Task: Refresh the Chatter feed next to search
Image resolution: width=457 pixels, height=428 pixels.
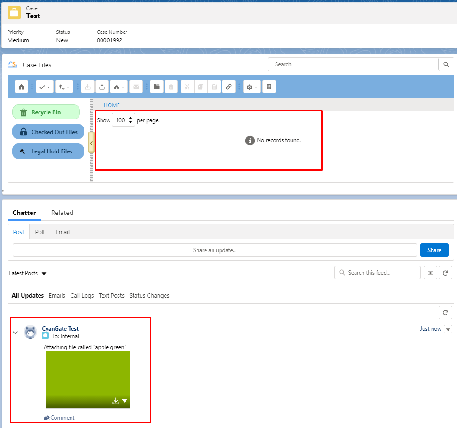Action: tap(445, 273)
